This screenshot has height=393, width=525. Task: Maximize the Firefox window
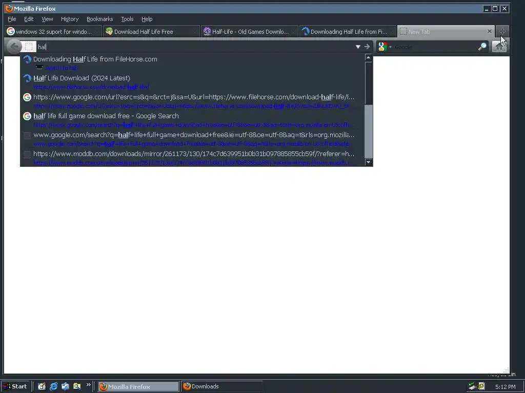click(495, 9)
